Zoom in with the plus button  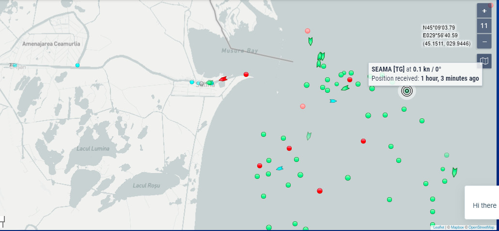click(484, 11)
